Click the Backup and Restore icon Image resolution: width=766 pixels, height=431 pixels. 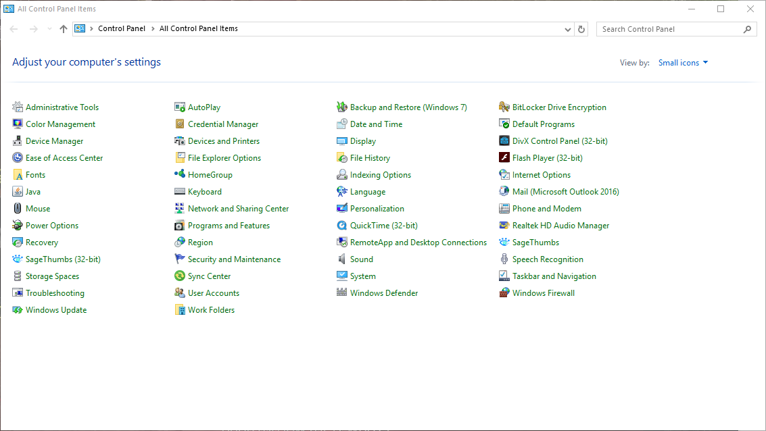pos(342,107)
